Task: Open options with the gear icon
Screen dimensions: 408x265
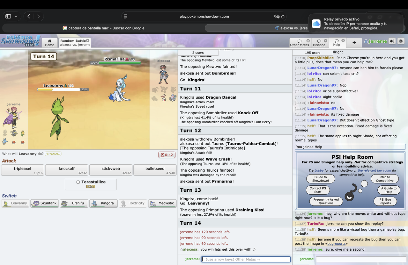Action: 401,41
